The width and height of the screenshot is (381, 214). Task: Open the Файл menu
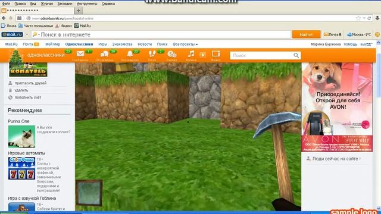coord(6,4)
